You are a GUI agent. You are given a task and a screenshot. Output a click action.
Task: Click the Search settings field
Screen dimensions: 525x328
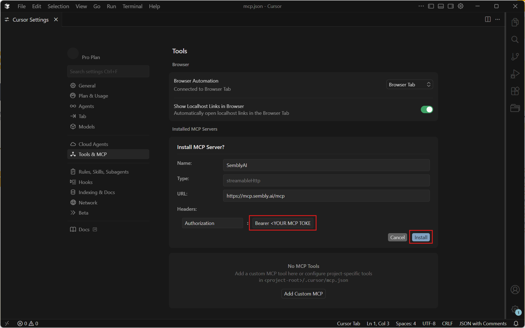[x=108, y=71]
